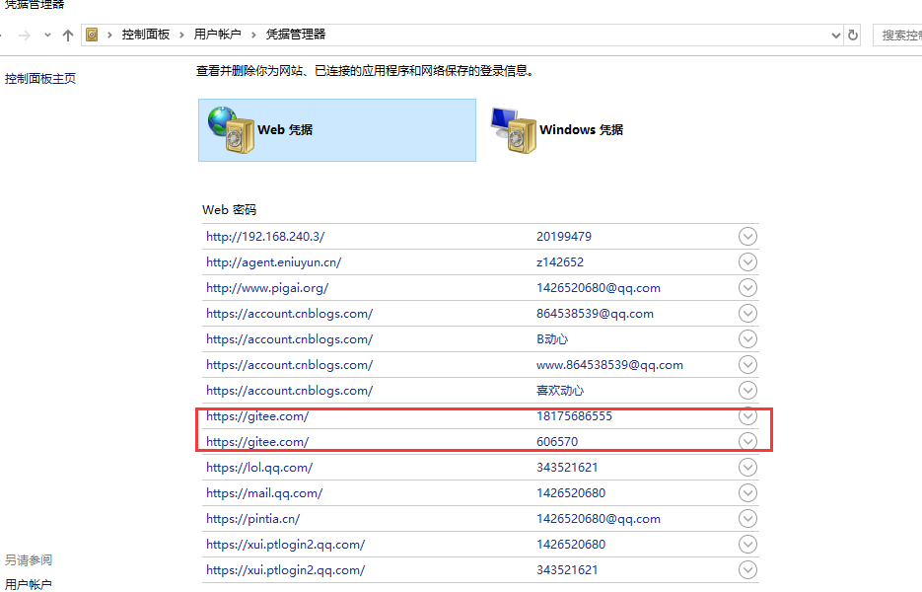Image resolution: width=922 pixels, height=592 pixels.
Task: Click the control panel icon in address bar
Action: click(x=92, y=35)
